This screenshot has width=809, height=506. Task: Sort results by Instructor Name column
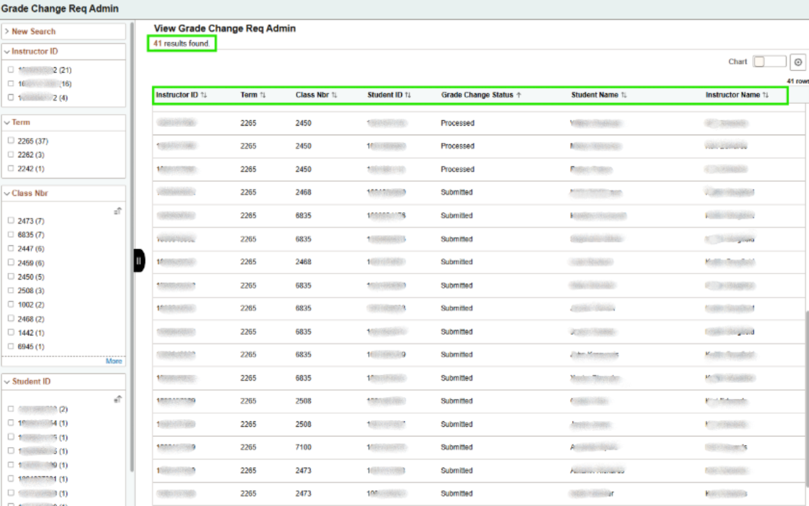[x=737, y=95]
